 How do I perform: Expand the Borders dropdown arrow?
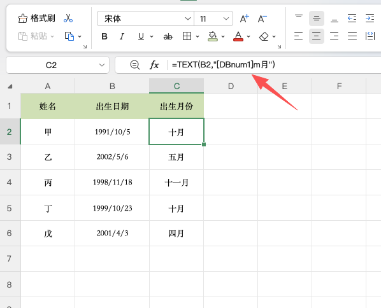(198, 37)
